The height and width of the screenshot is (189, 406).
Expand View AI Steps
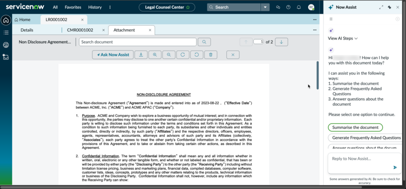point(343,39)
